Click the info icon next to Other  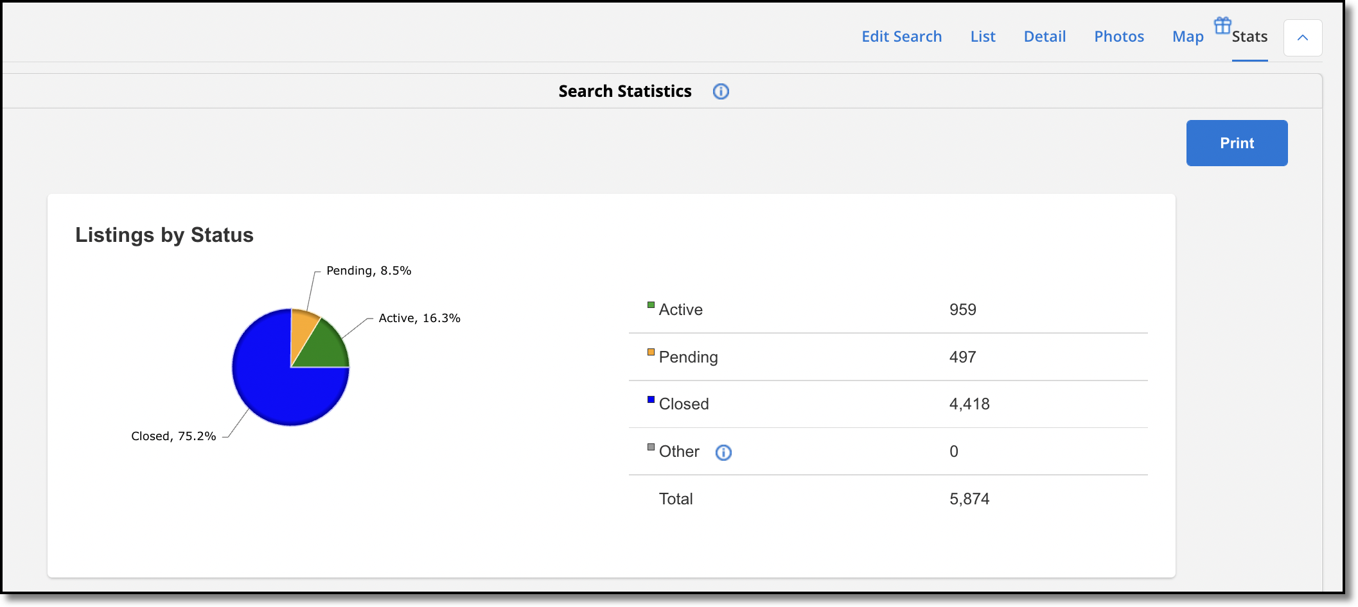723,452
